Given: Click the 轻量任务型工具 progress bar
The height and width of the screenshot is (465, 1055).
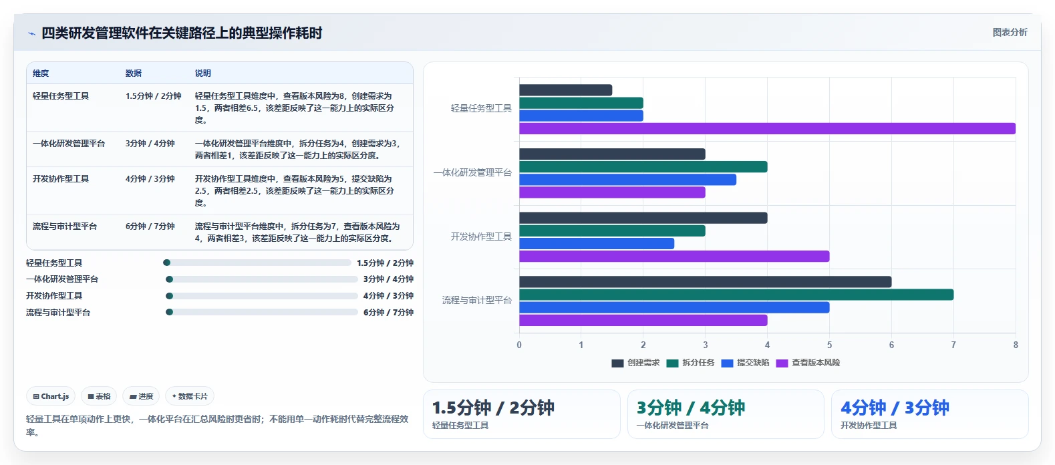Looking at the screenshot, I should 257,263.
